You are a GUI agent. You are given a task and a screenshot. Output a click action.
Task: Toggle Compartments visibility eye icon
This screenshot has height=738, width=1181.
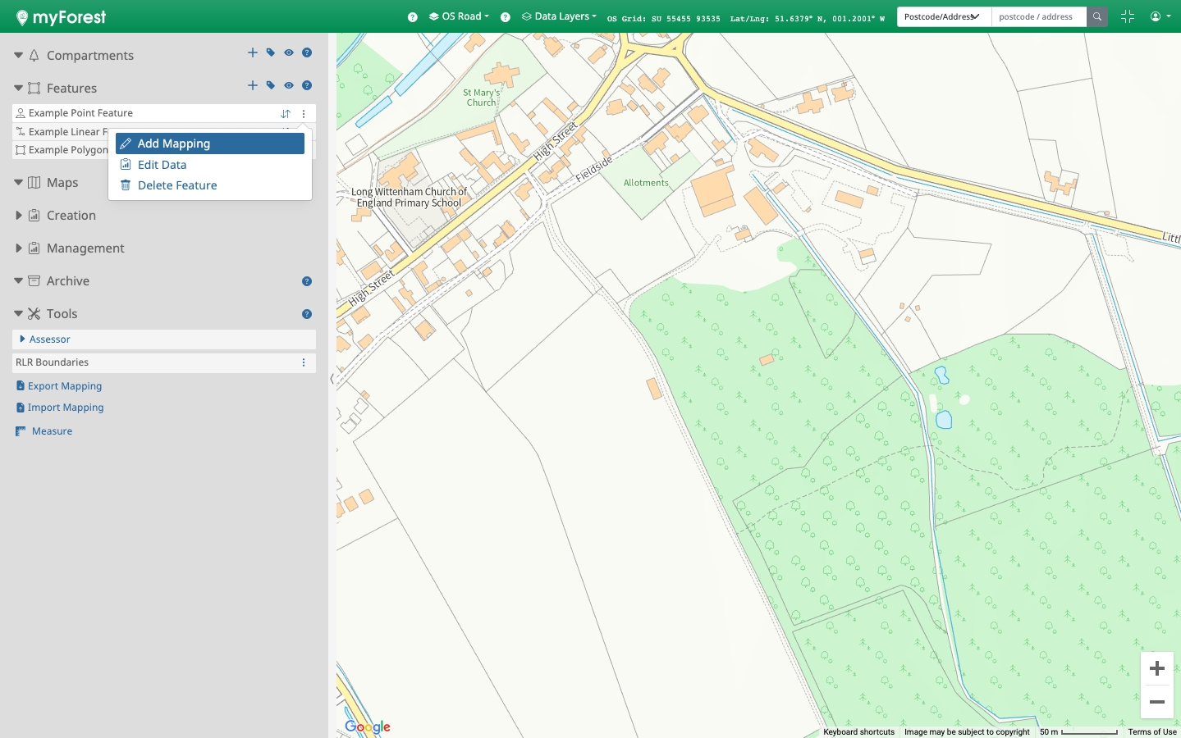tap(289, 52)
